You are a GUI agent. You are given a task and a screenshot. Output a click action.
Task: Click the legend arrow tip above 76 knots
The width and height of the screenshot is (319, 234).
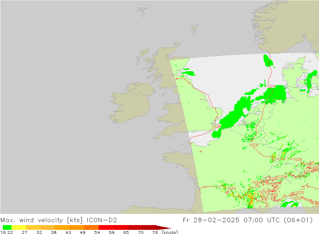tap(164, 228)
